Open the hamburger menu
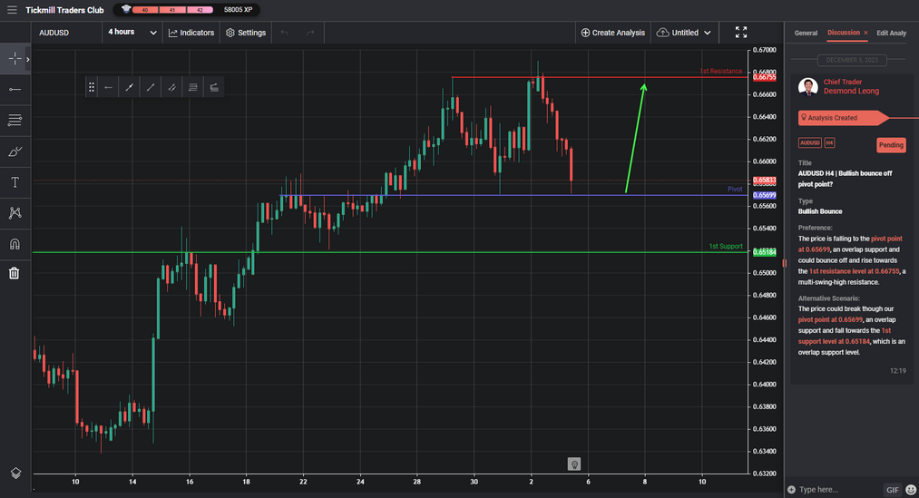 (12, 10)
